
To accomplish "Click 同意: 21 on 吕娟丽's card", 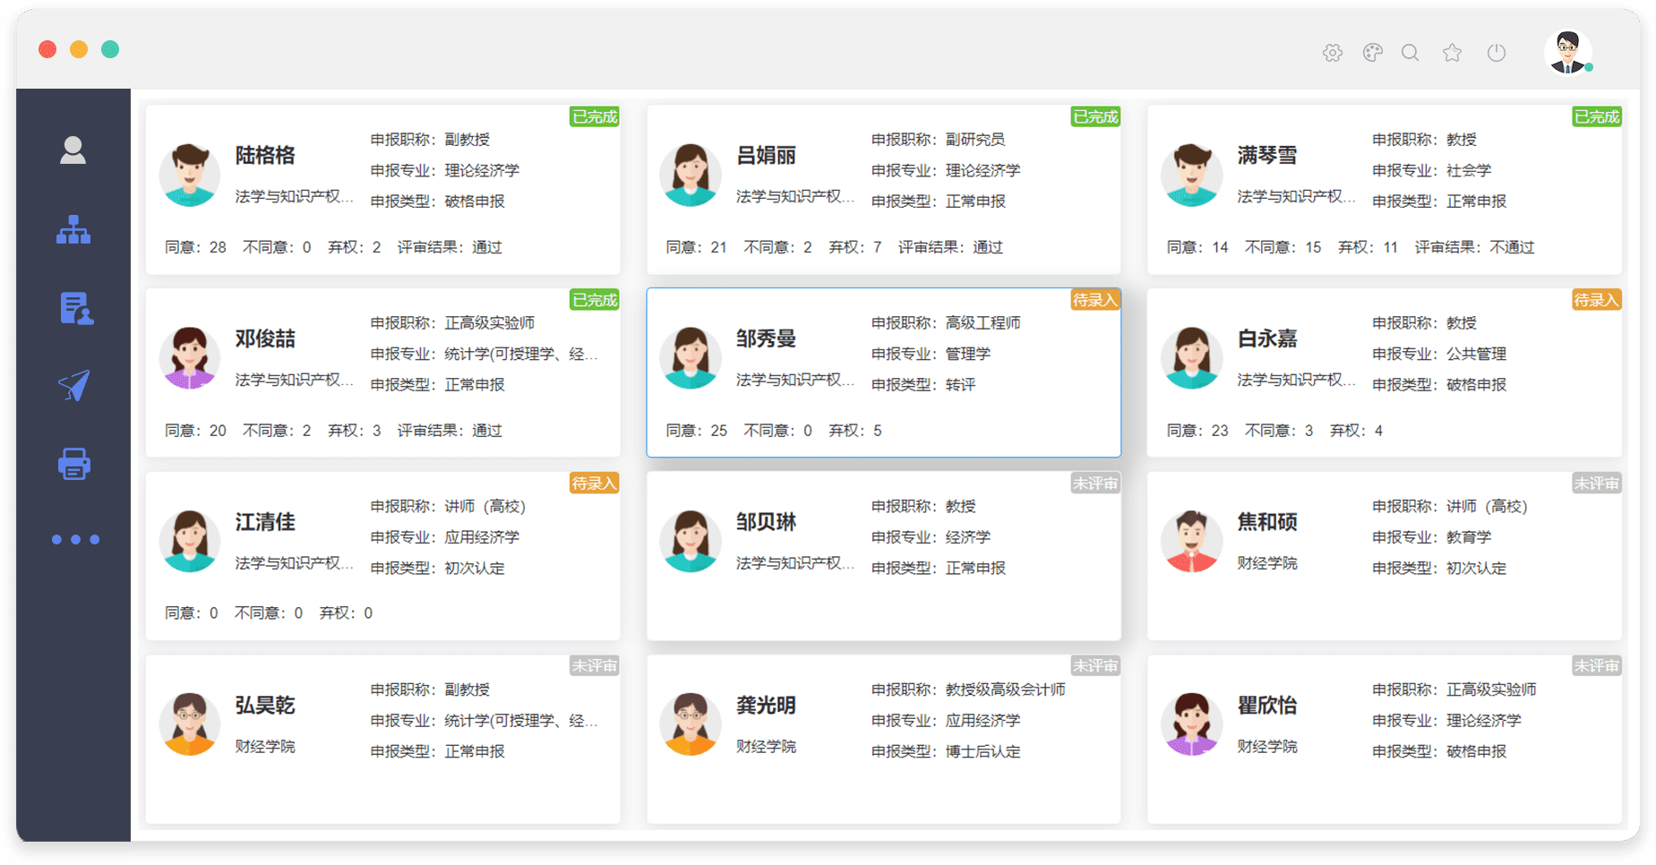I will tap(696, 247).
